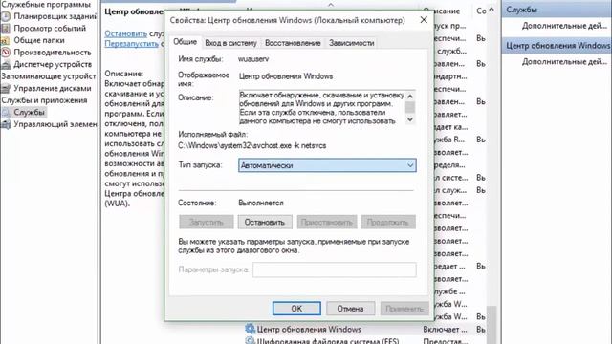Click the greyed-out Продолжить button

[x=388, y=223]
